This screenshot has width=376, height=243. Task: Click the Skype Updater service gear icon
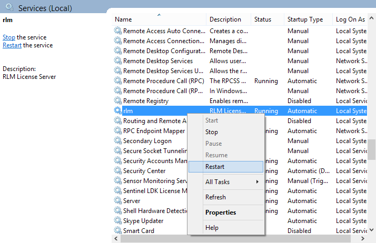click(x=117, y=221)
